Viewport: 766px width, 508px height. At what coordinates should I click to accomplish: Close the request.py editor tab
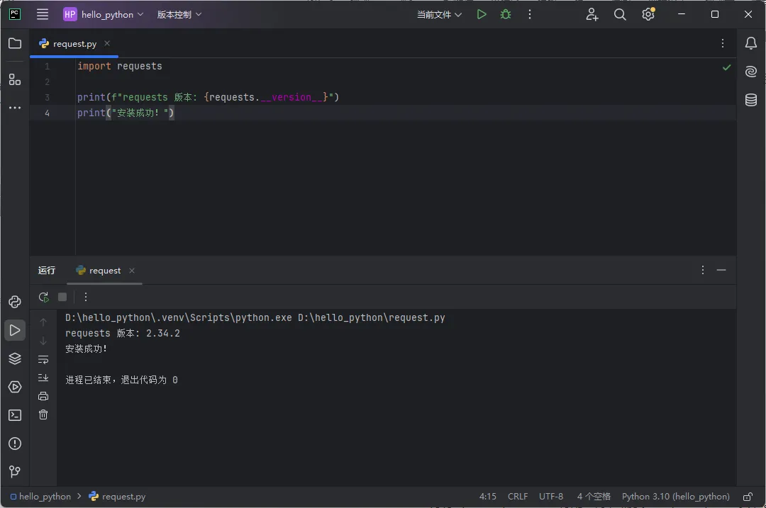107,43
